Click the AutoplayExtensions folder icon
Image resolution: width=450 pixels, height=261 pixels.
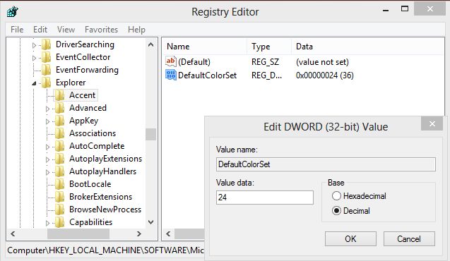59,159
